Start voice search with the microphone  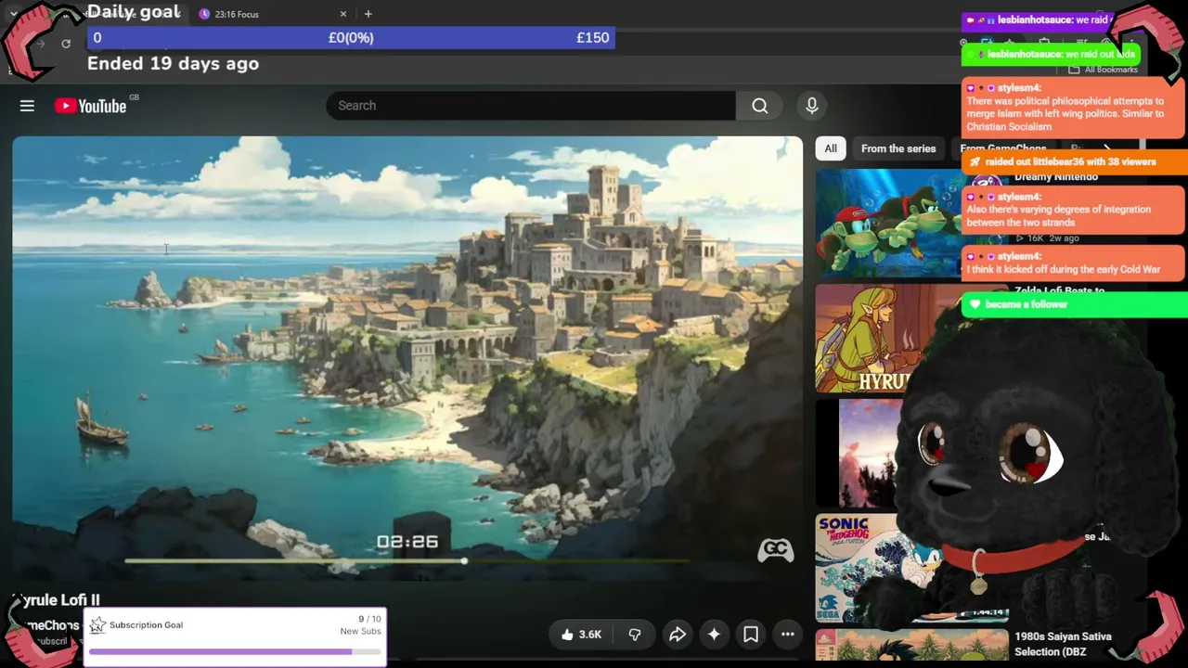812,106
